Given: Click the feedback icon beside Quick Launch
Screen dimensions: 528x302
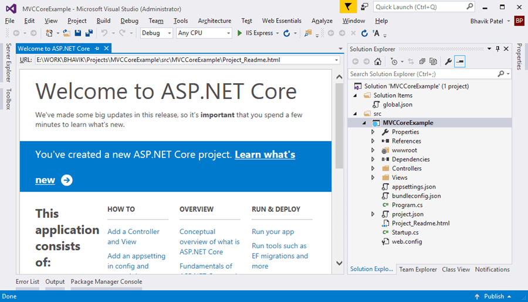Looking at the screenshot, I should (364, 6).
